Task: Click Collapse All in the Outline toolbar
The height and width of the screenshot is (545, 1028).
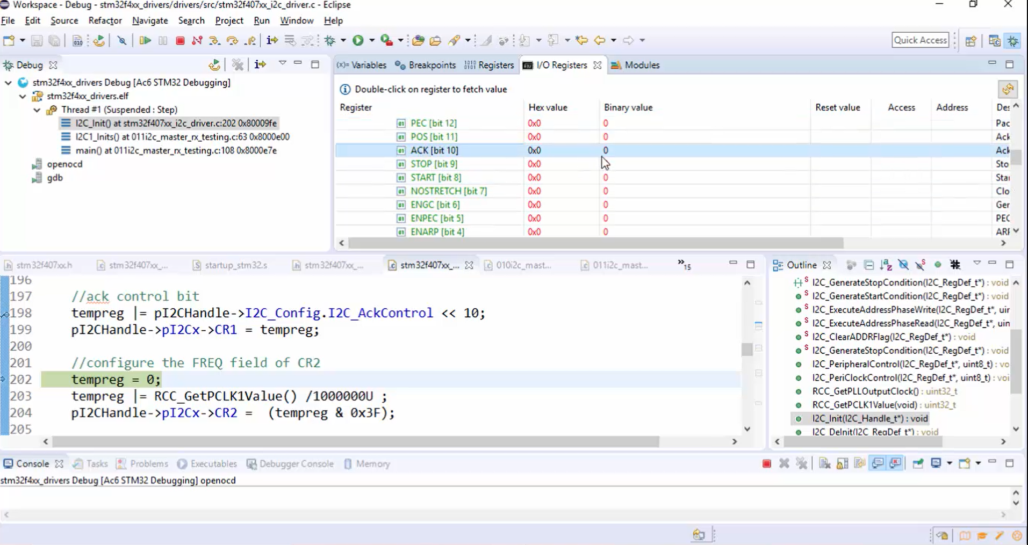Action: [x=869, y=265]
